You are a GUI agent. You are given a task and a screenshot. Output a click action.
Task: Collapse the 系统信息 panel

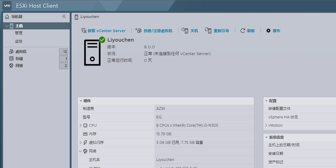pyautogui.click(x=266, y=137)
